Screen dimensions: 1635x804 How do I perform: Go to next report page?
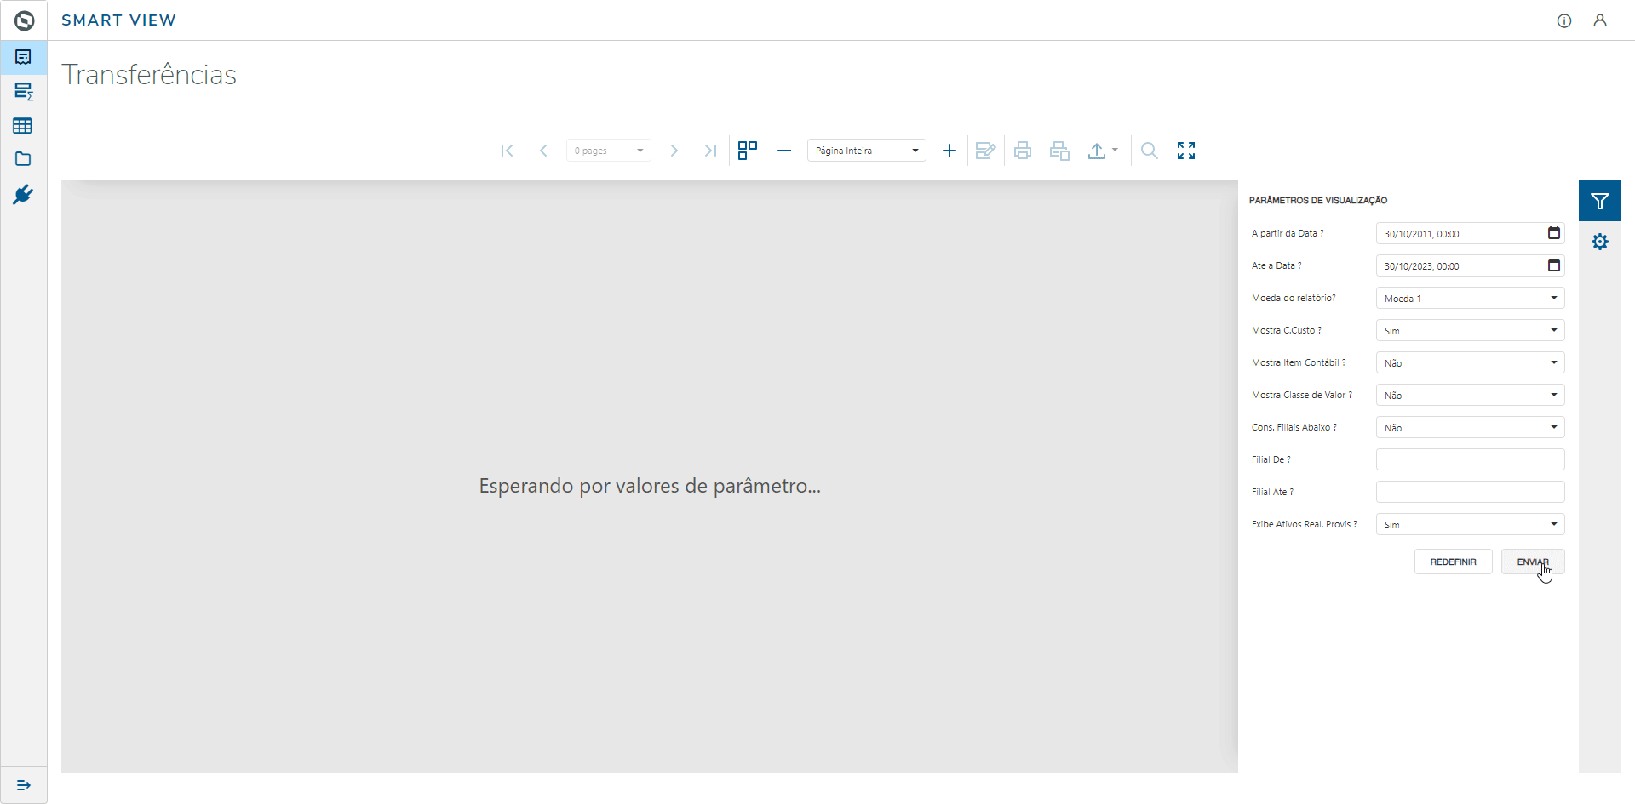674,151
